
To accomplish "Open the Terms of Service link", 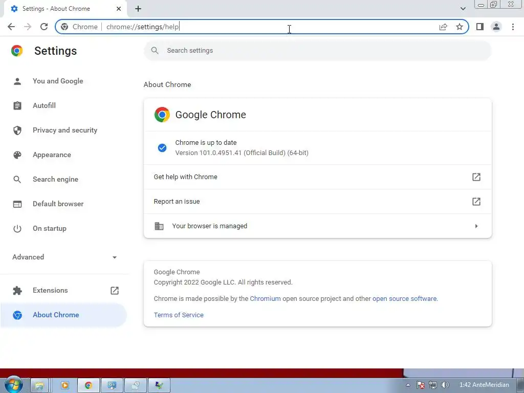I will [x=179, y=315].
